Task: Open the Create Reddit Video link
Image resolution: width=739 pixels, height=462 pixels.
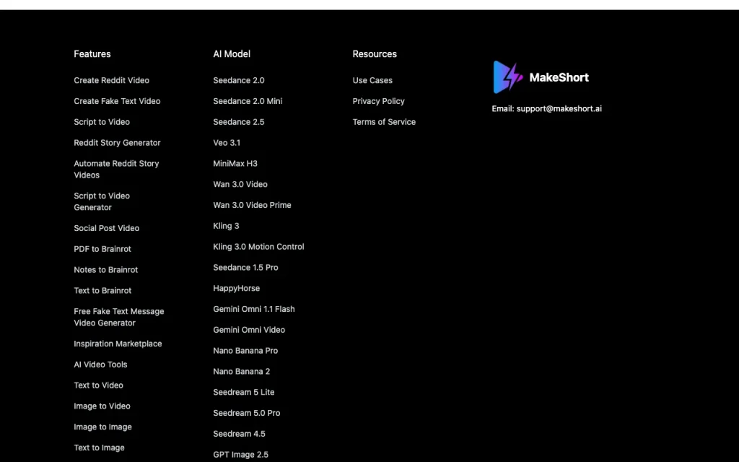Action: click(x=111, y=80)
